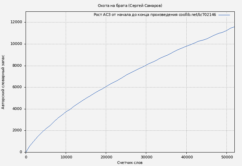Viewport: 242px width, 166px height.
Task: Click the 4000 tick label on the vertical axis
Action: 17,109
